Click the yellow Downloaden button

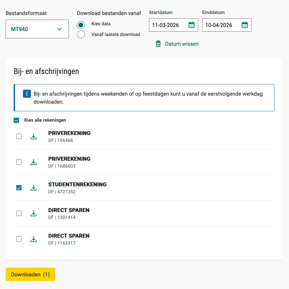click(x=30, y=274)
